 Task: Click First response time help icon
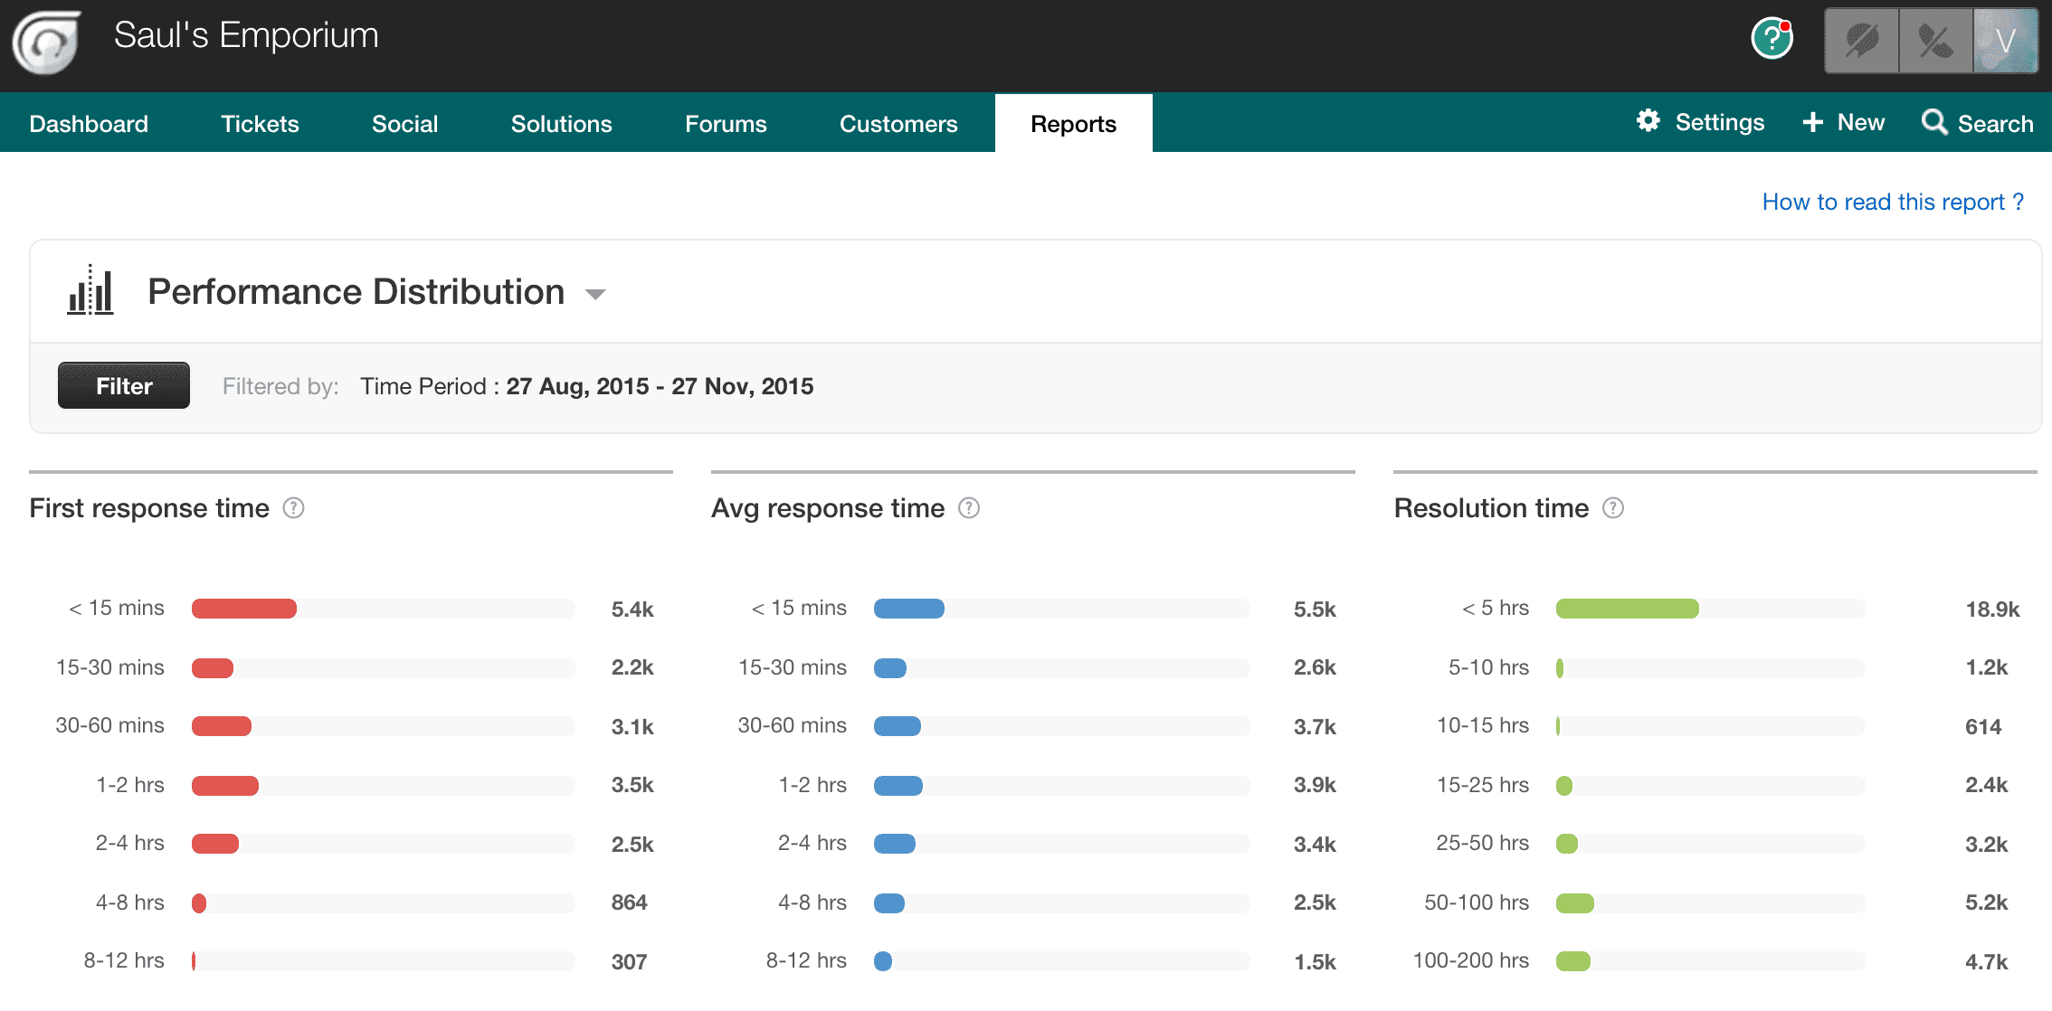click(x=293, y=508)
